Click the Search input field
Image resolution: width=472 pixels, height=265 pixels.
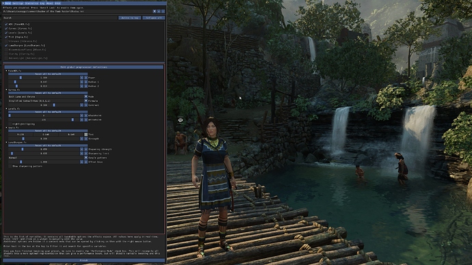[x=60, y=18]
